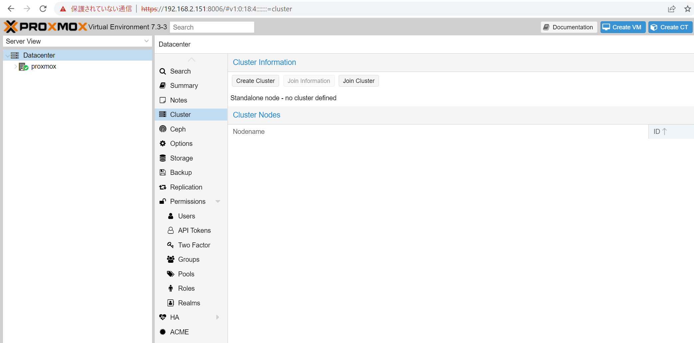The image size is (694, 343).
Task: Click the Notes sticky-note icon
Action: [x=163, y=100]
